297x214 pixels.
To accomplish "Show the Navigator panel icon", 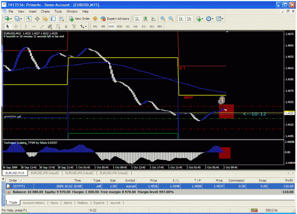I will point(45,18).
